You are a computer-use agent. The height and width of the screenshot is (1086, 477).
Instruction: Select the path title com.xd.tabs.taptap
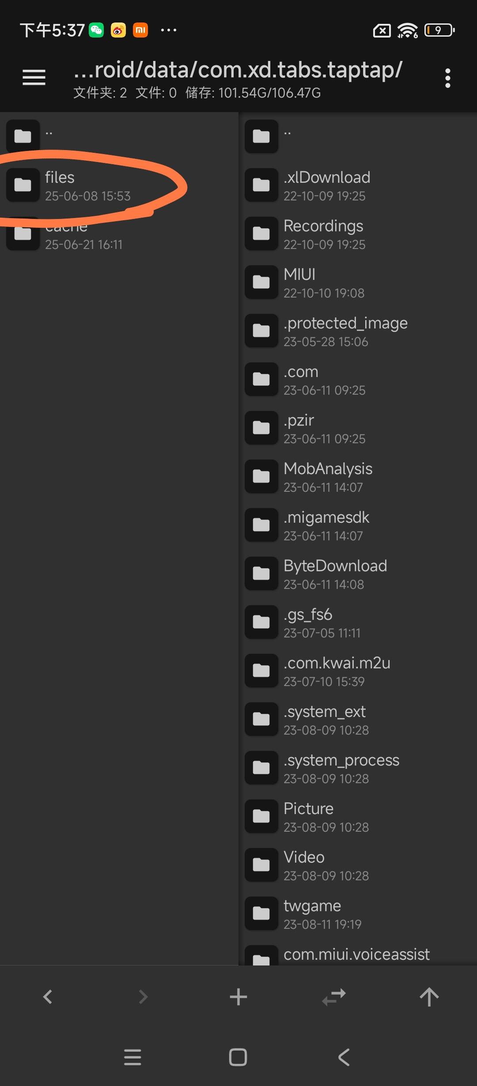click(x=238, y=70)
